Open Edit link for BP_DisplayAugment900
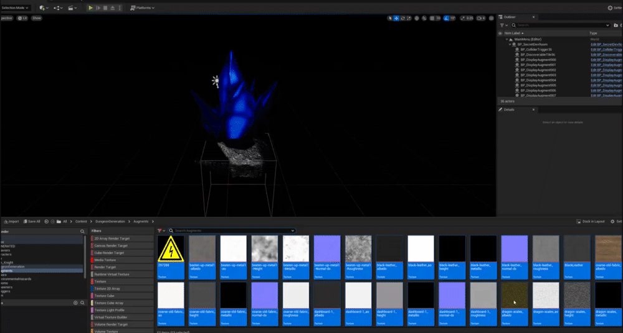Viewport: 623px width, 333px height. (607, 60)
